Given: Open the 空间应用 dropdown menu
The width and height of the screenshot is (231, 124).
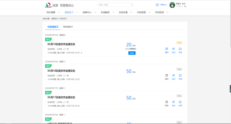Looking at the screenshot, I should (167, 12).
